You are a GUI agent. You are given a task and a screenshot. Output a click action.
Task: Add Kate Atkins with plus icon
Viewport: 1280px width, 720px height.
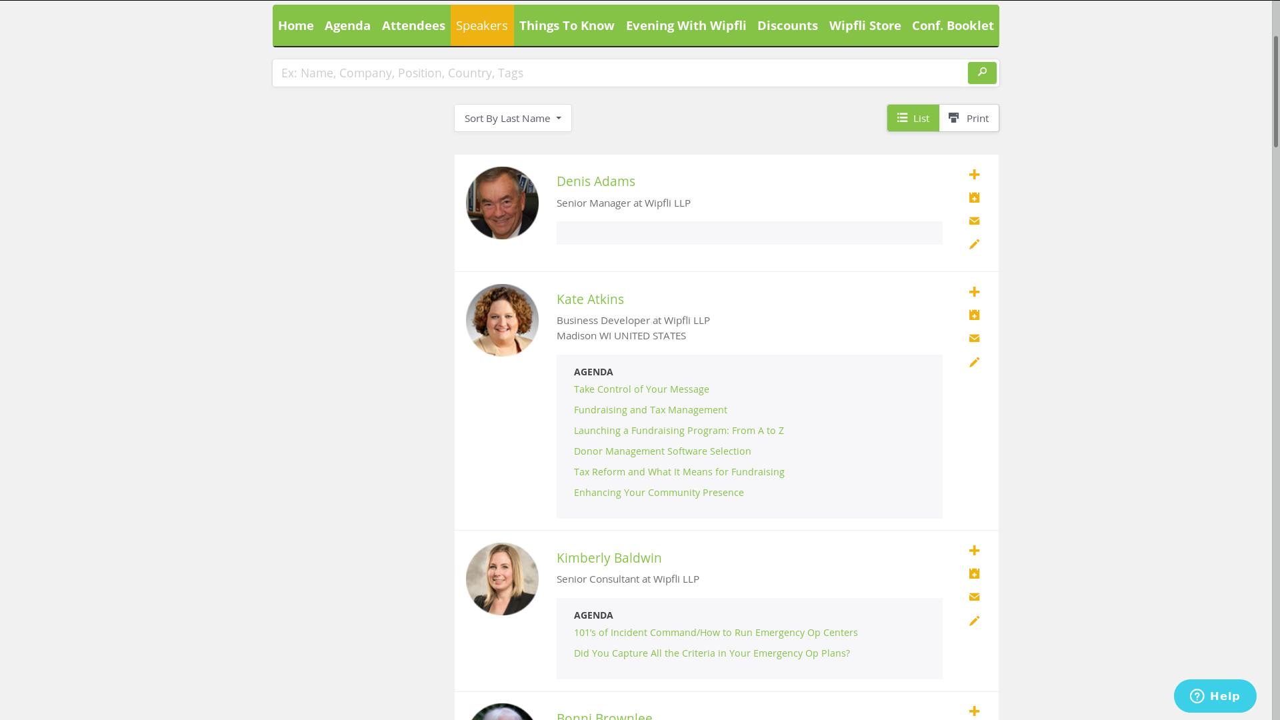[x=974, y=292]
